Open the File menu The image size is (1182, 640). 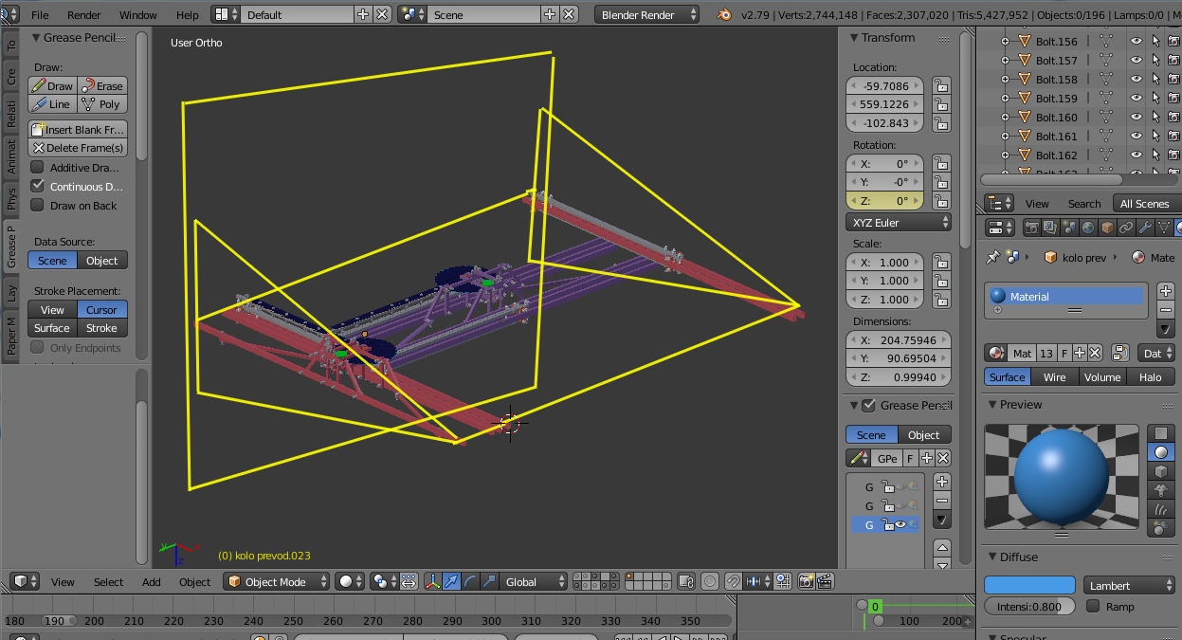(40, 15)
